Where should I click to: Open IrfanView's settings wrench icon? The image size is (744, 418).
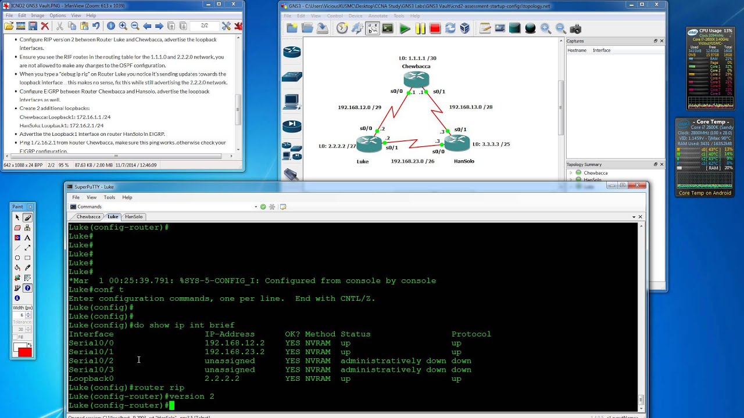click(226, 26)
